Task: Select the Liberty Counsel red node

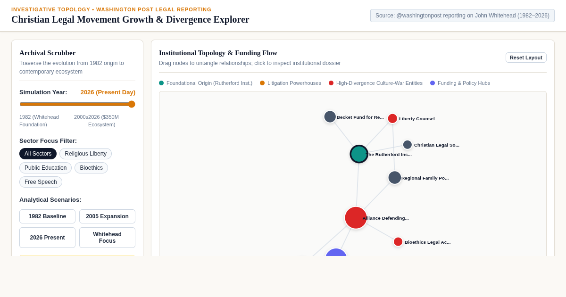Action: (x=392, y=118)
